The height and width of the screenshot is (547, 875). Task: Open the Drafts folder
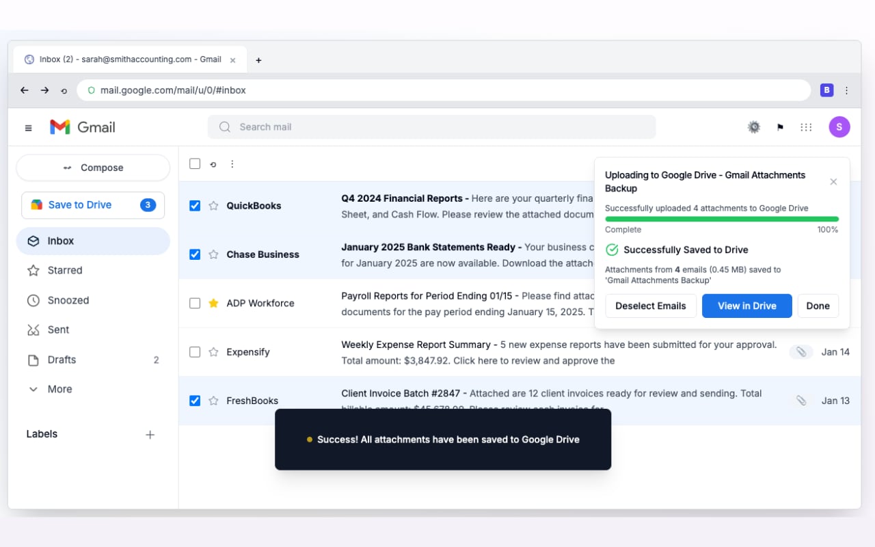(x=63, y=359)
